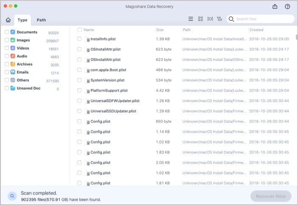298x205 pixels.
Task: Switch to preview column view icon
Action: pyautogui.click(x=210, y=19)
